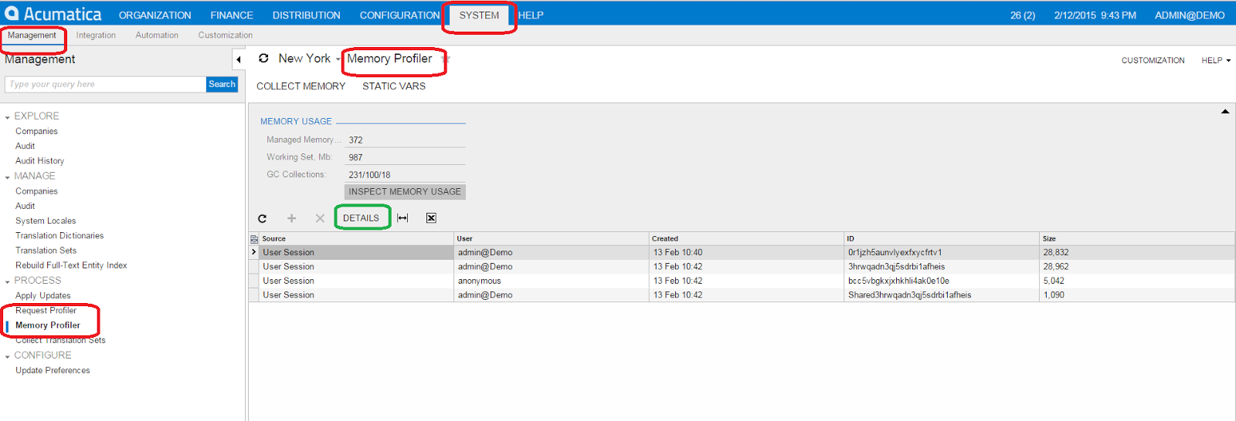The width and height of the screenshot is (1236, 421).
Task: Open Audit under EXPLORE
Action: coord(25,146)
